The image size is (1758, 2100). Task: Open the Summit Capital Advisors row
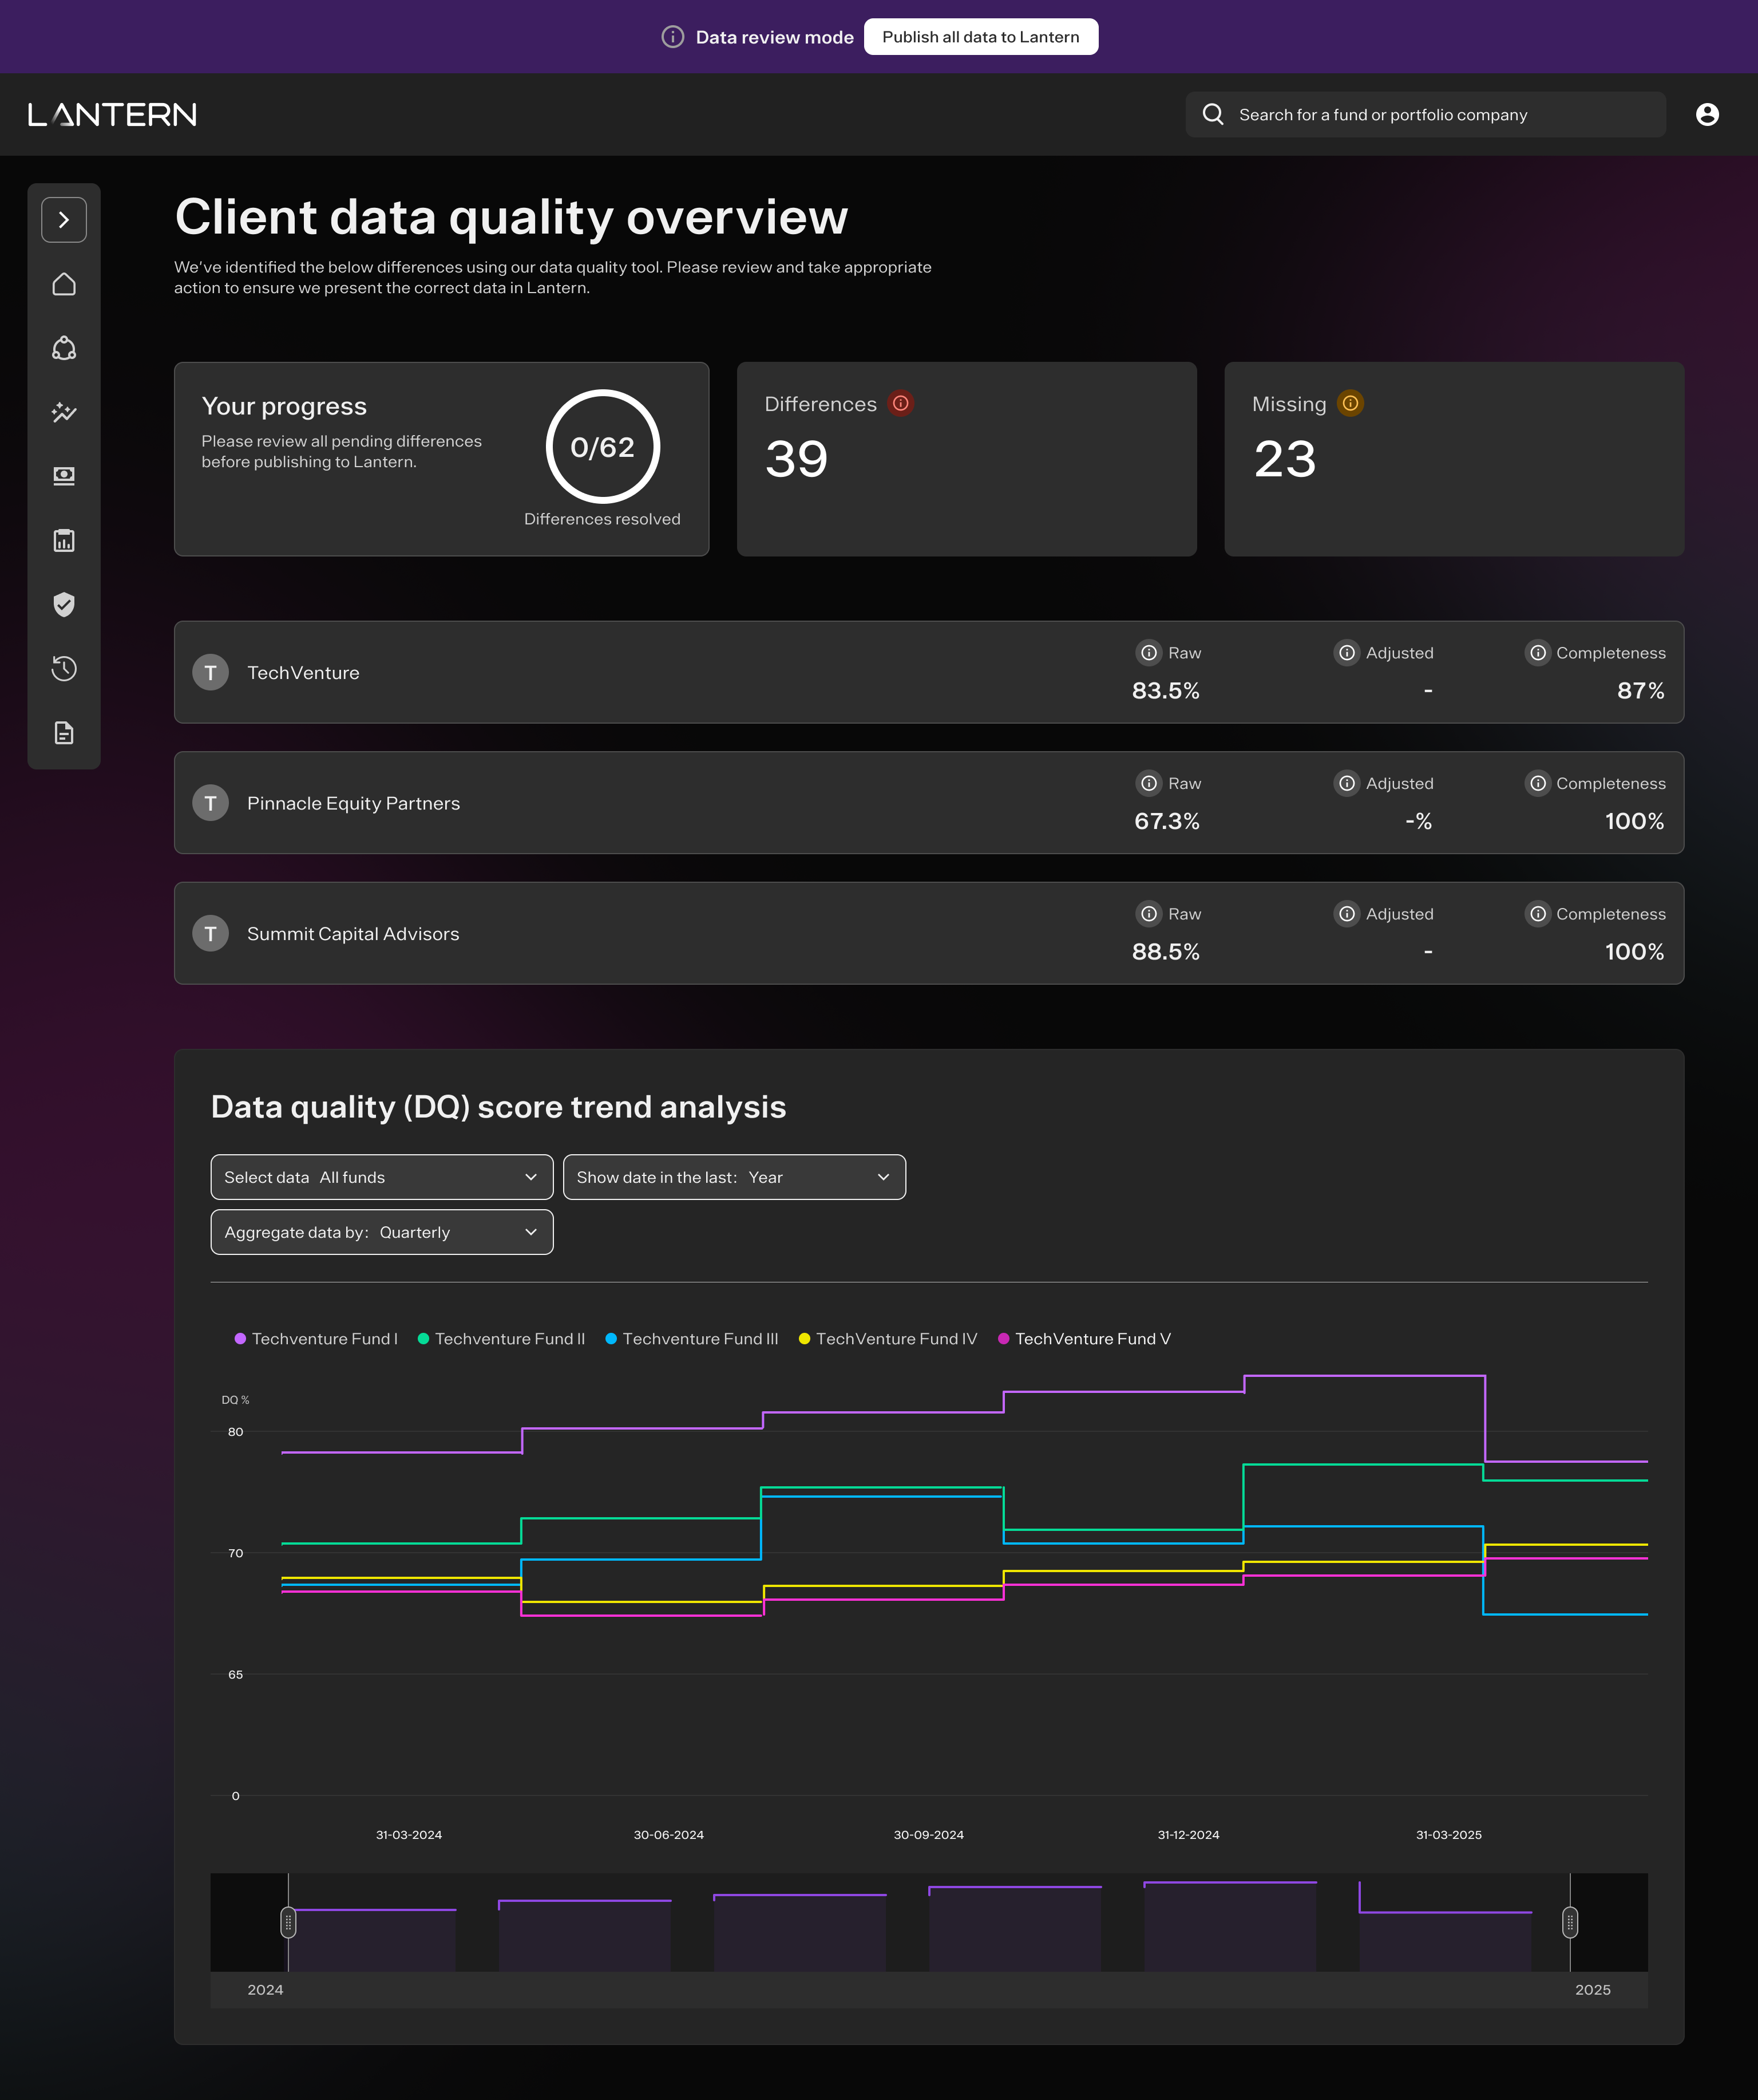[928, 933]
